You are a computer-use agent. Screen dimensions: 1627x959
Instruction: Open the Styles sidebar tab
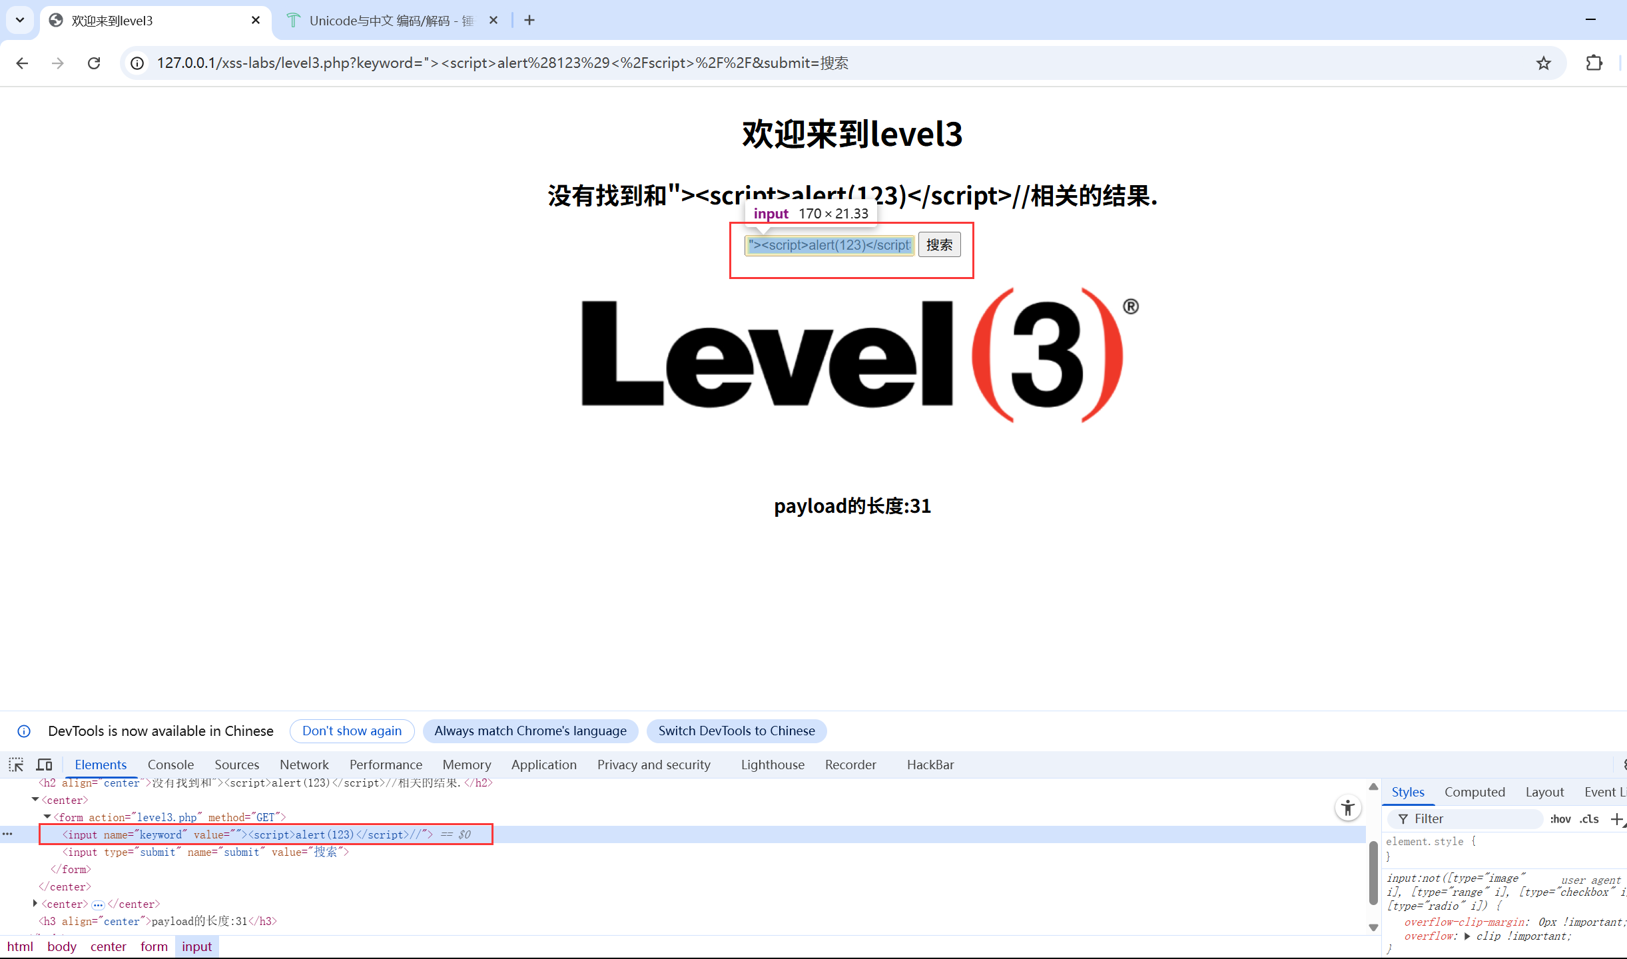(x=1407, y=792)
